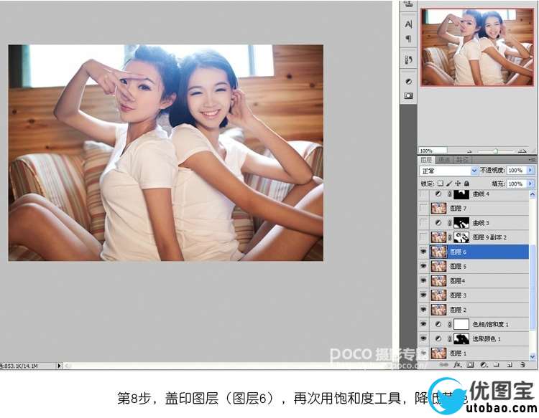Open the Paragraph panel icon
Image resolution: width=539 pixels, height=418 pixels.
408,39
